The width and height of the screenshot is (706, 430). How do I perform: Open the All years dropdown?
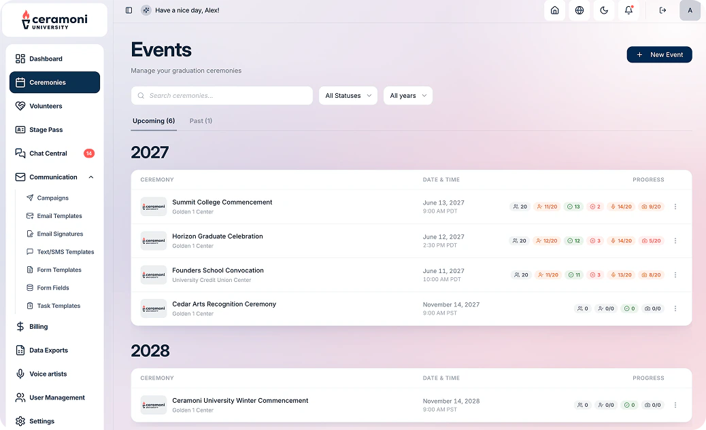point(408,95)
